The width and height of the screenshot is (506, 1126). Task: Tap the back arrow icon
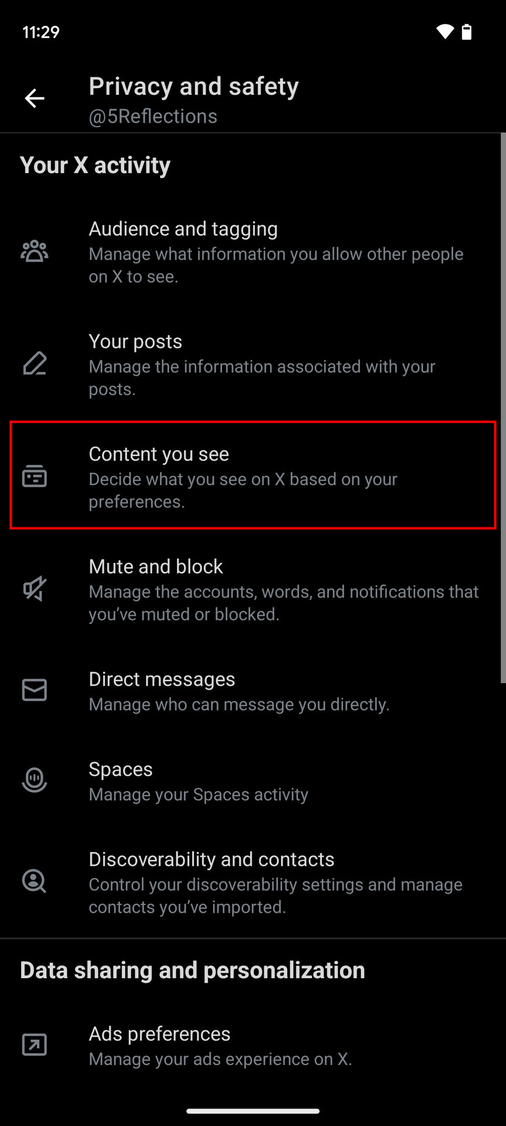pyautogui.click(x=35, y=99)
